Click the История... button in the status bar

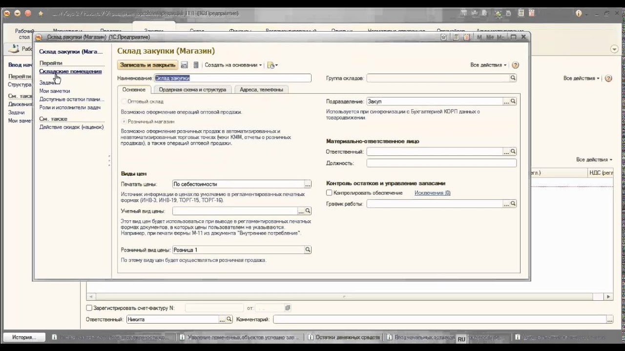pyautogui.click(x=24, y=337)
